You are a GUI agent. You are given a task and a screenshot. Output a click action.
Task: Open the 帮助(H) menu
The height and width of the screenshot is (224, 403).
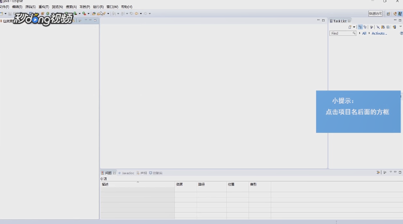pyautogui.click(x=127, y=7)
